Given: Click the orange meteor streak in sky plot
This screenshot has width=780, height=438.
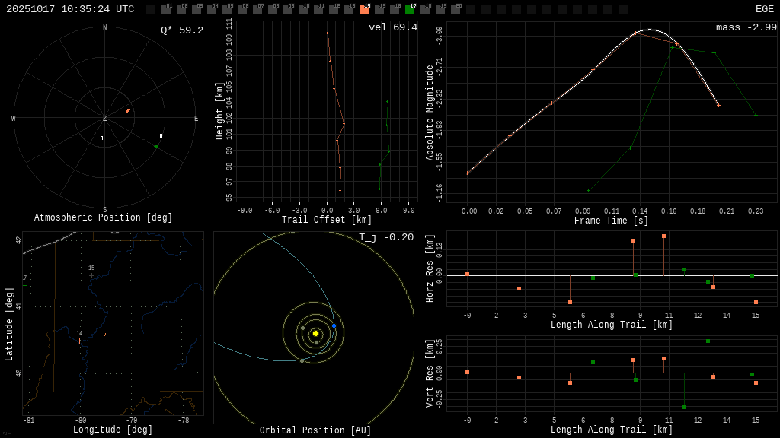Looking at the screenshot, I should 127,112.
